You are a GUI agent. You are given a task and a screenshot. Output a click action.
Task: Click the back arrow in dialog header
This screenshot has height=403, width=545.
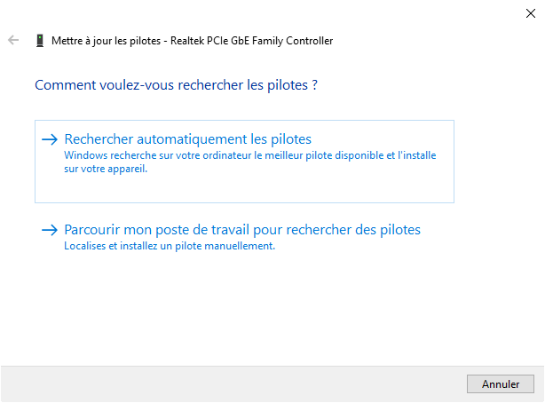pyautogui.click(x=13, y=41)
